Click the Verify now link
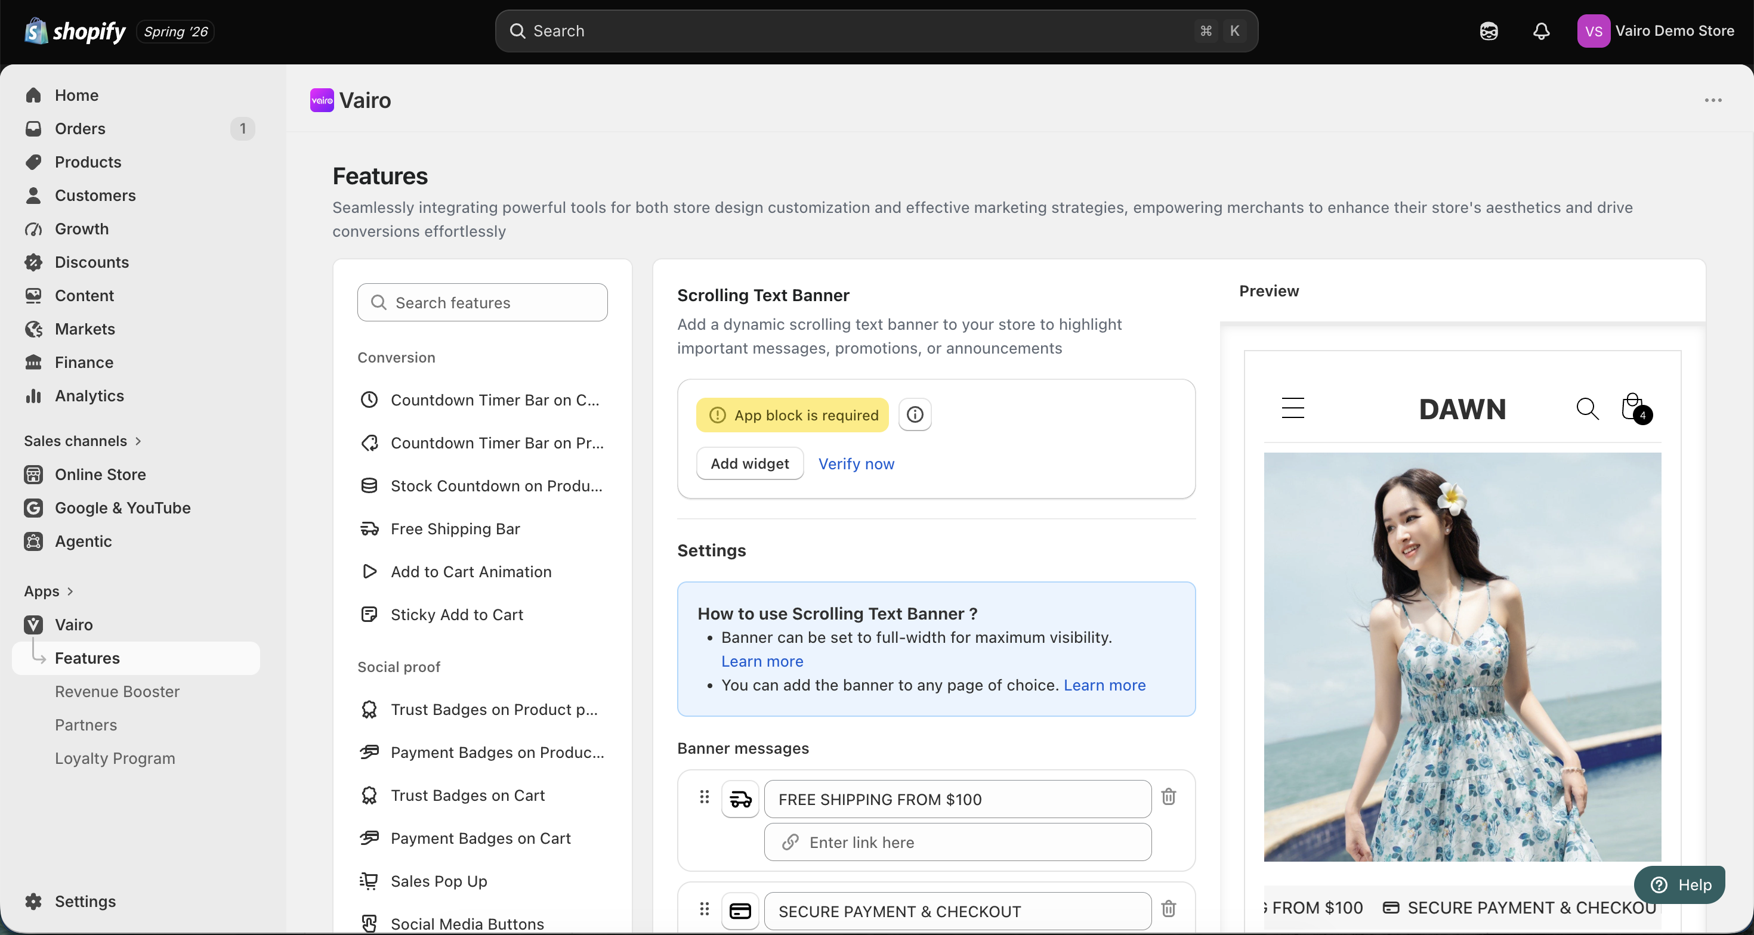This screenshot has height=935, width=1754. tap(856, 463)
